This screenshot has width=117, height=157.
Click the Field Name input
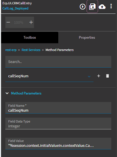58,108
